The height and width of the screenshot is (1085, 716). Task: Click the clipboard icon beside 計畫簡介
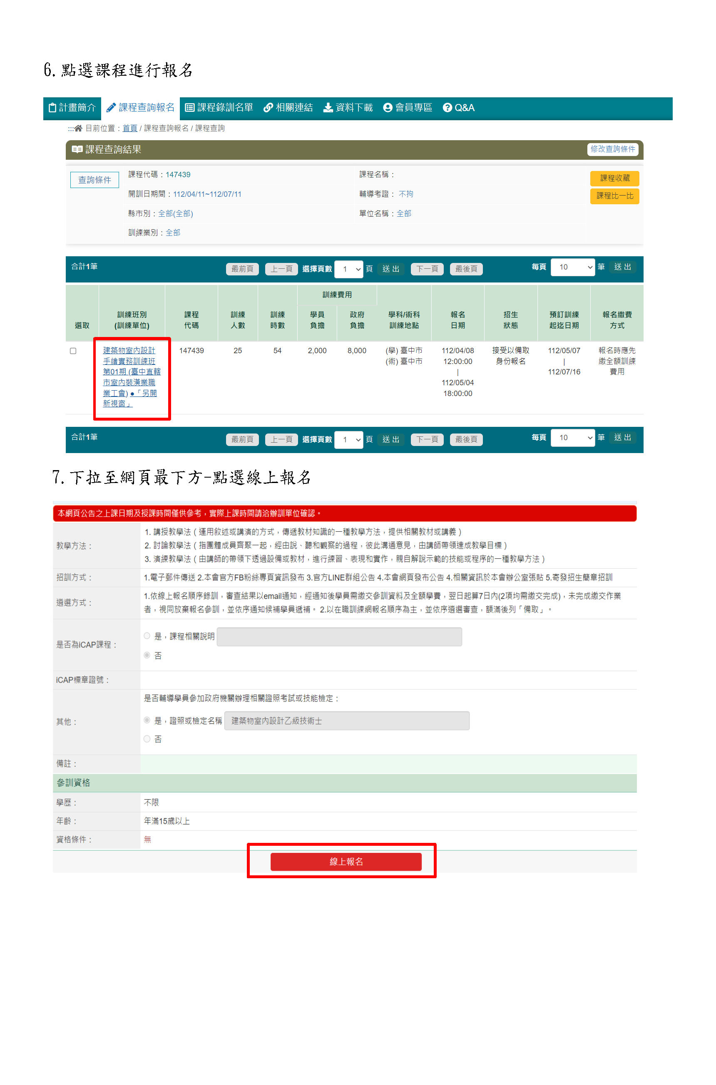click(52, 108)
